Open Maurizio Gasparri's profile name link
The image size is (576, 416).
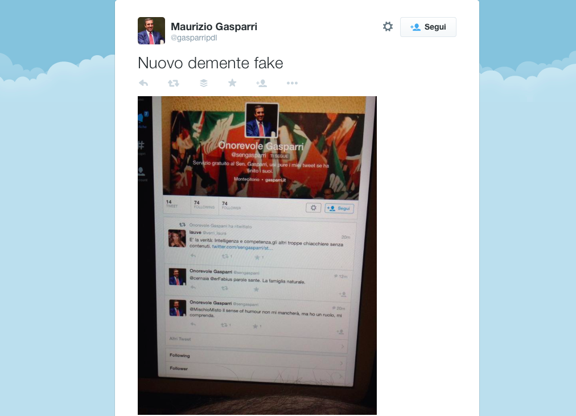[x=214, y=26]
